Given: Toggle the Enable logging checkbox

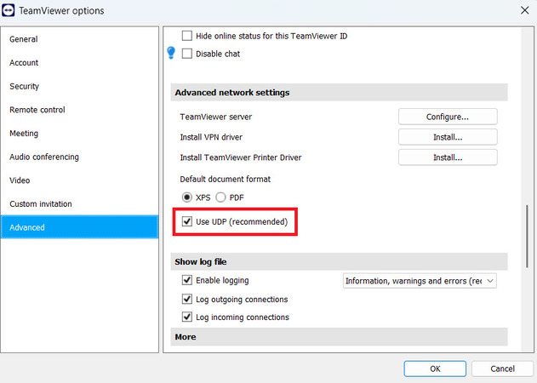Looking at the screenshot, I should coord(187,280).
